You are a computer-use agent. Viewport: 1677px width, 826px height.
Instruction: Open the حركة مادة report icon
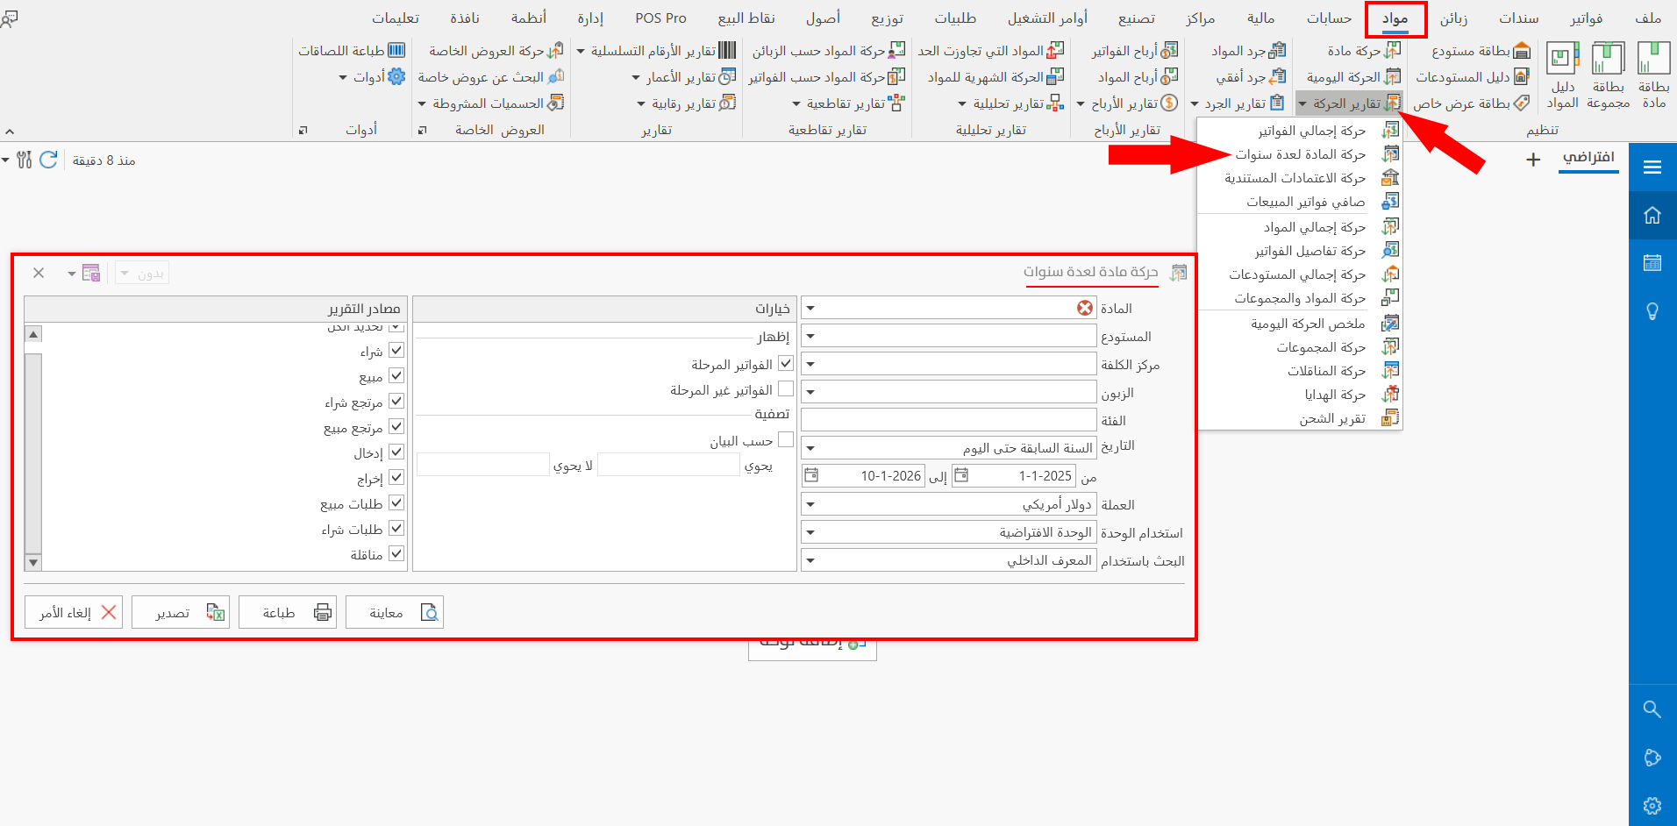[1362, 50]
